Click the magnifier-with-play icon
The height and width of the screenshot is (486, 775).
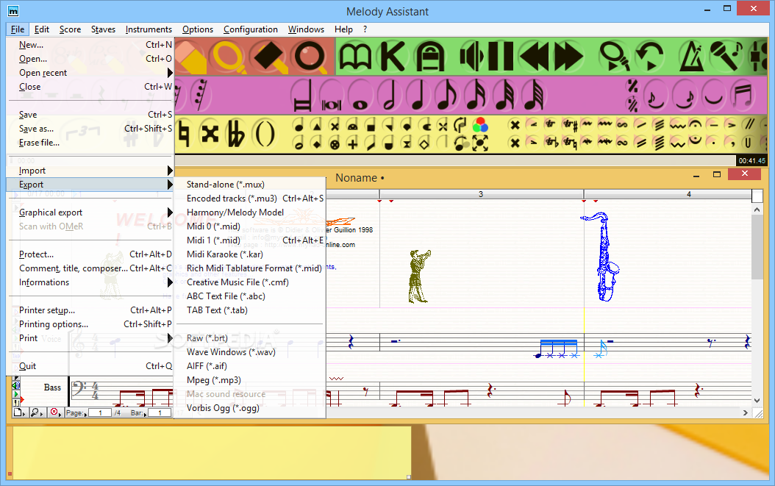(615, 57)
